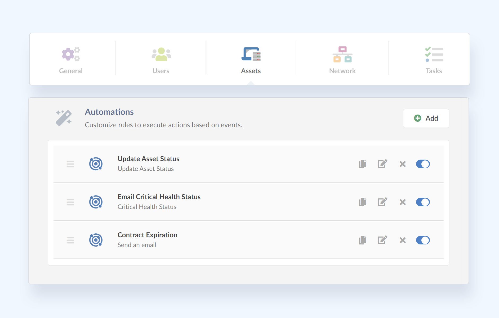Viewport: 499px width, 318px height.
Task: Disable the Contract Expiration automation
Action: click(423, 240)
